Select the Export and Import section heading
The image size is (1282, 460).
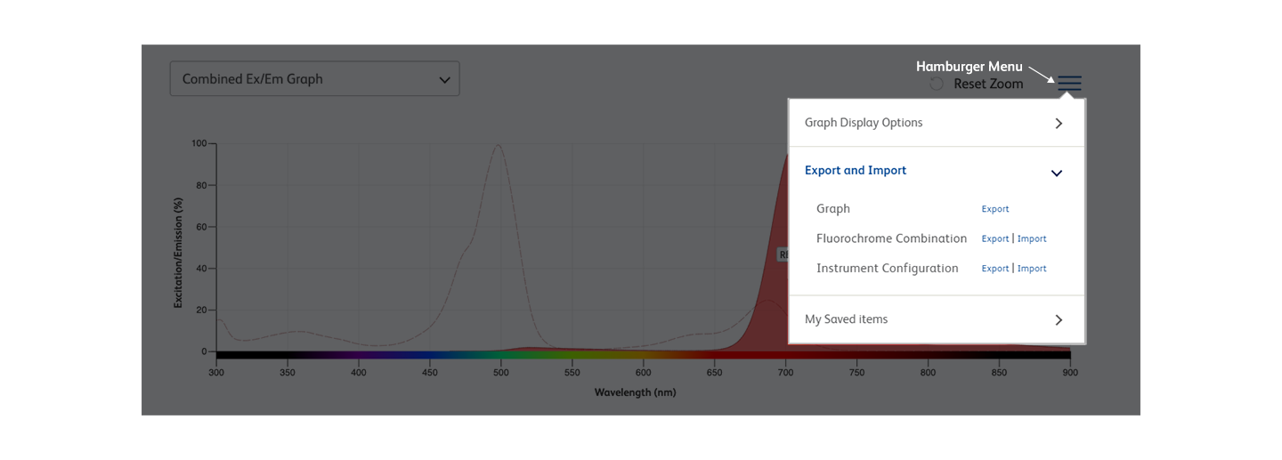855,170
